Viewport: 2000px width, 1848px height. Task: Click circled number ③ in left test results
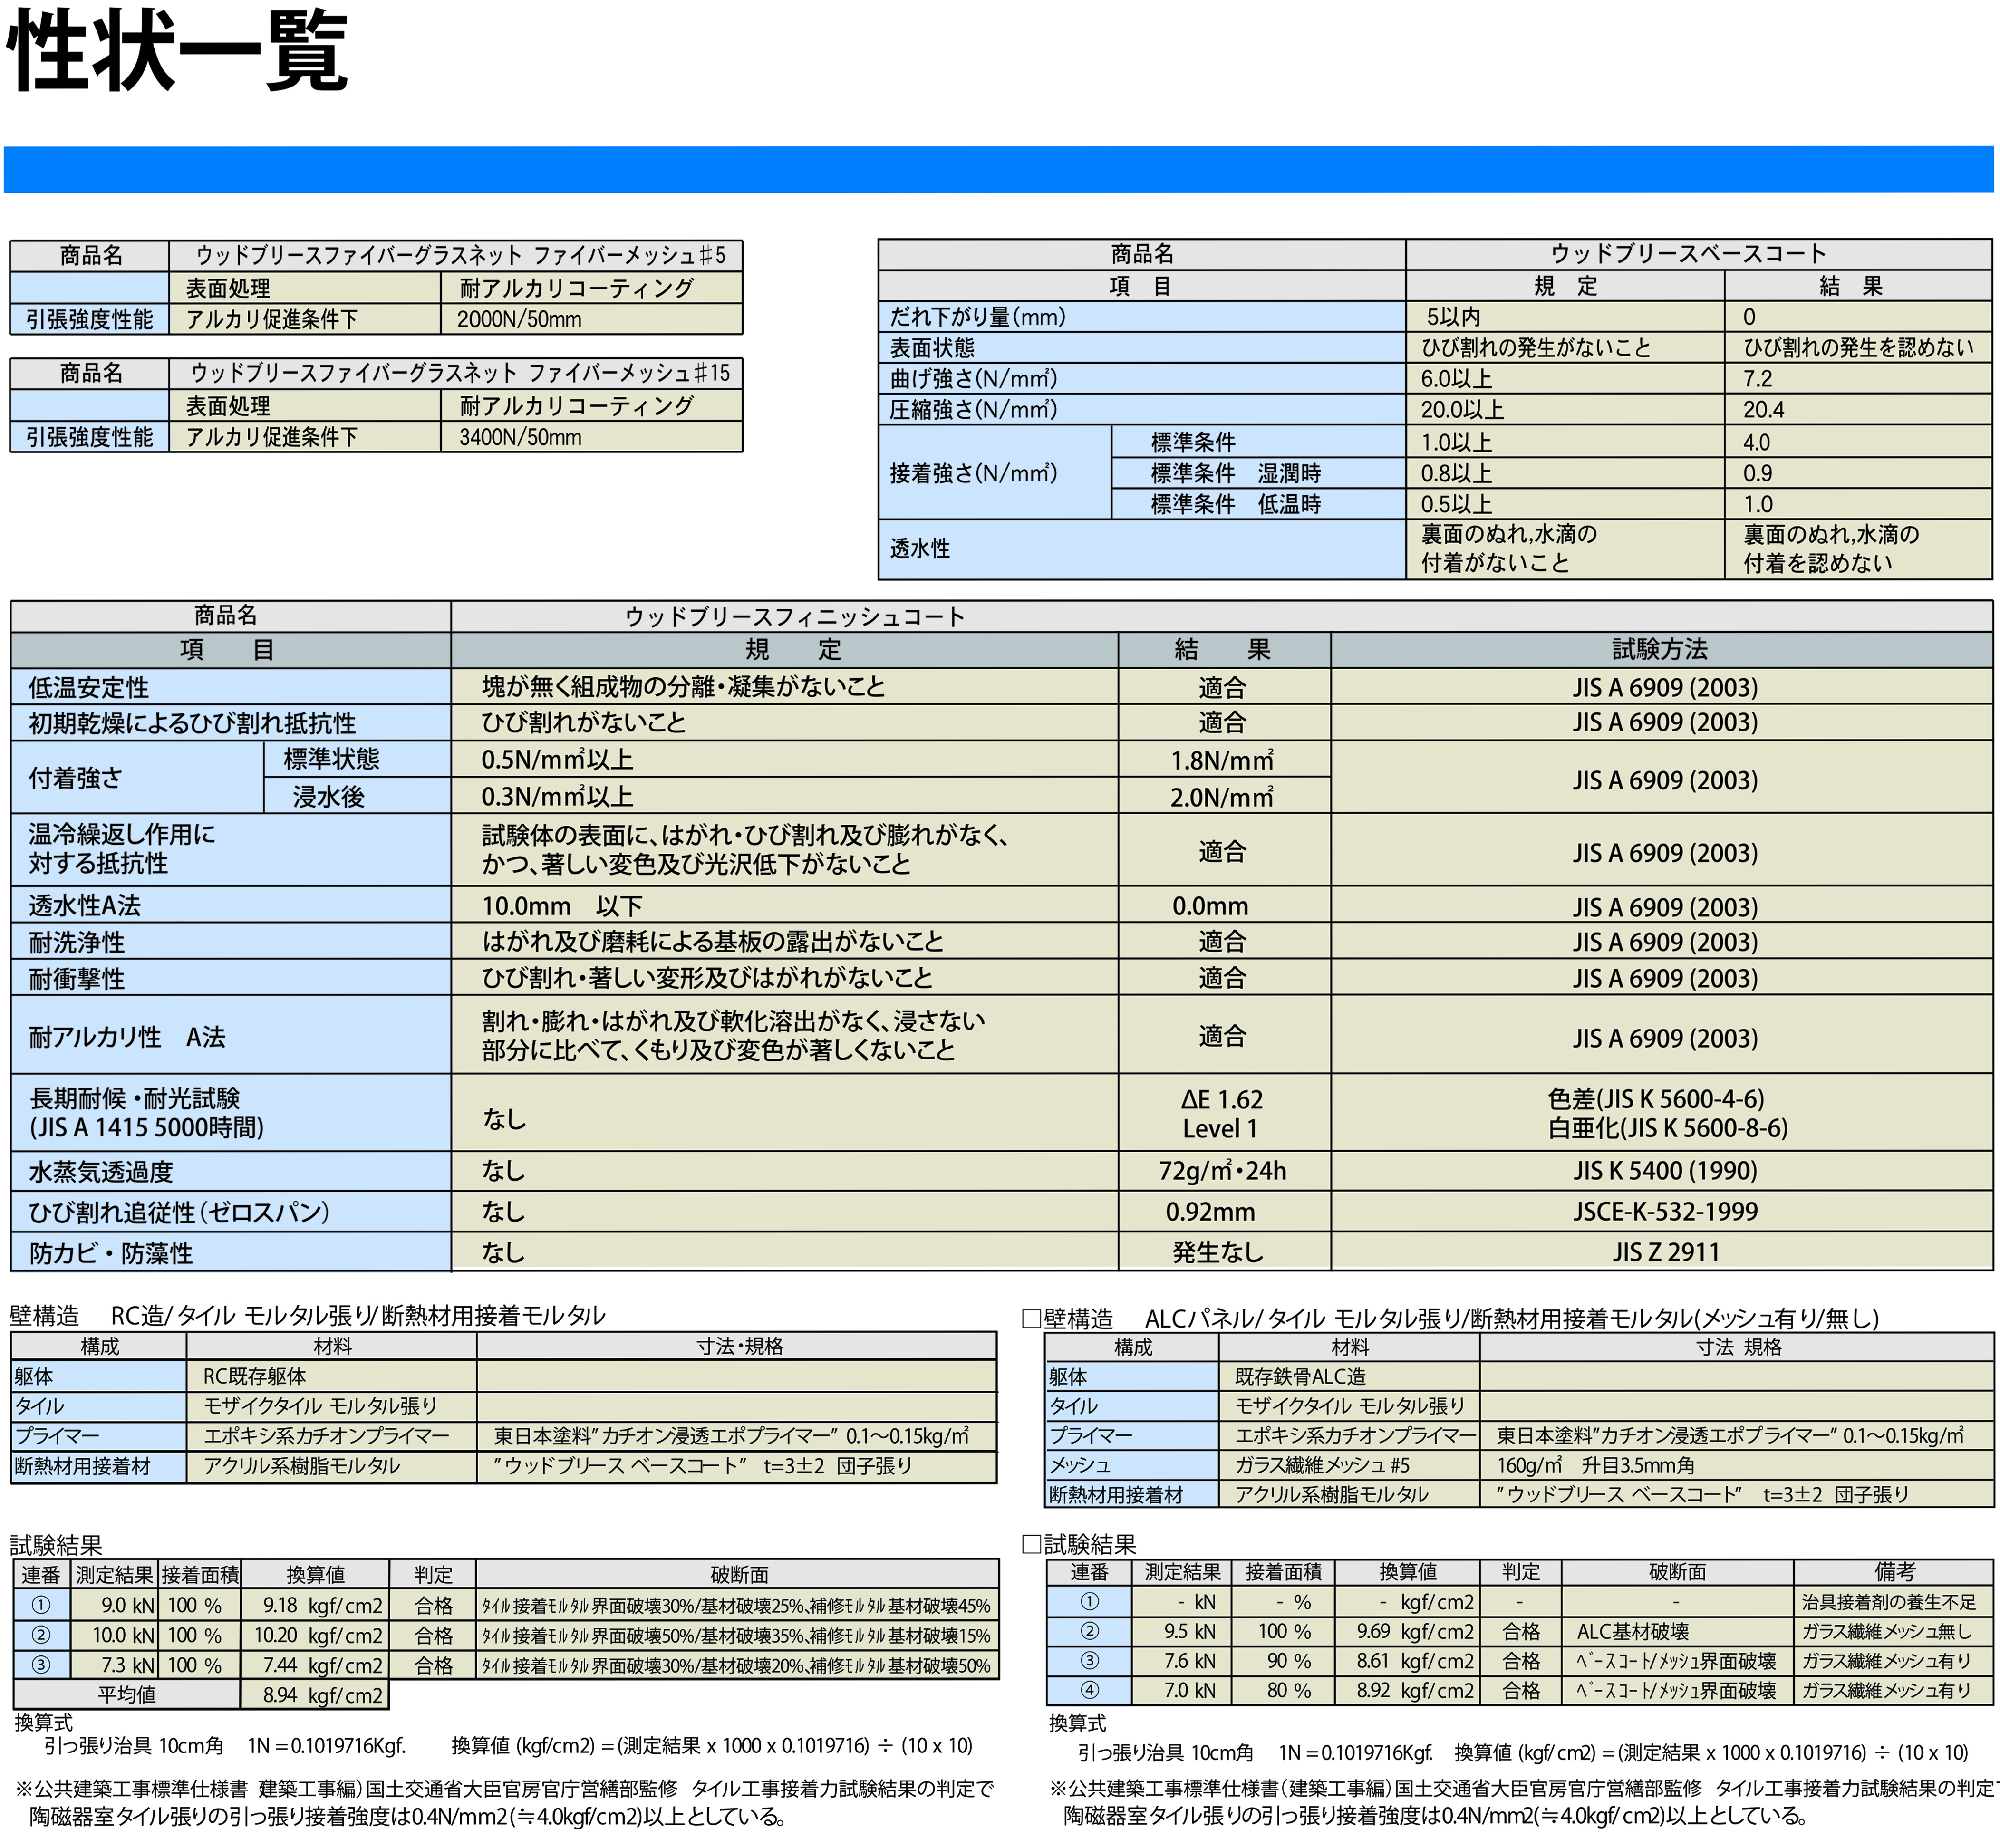[x=41, y=1665]
